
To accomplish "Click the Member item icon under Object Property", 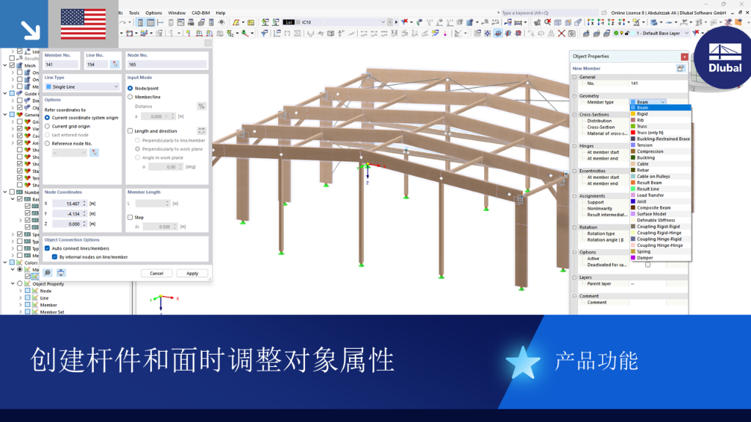I will click(x=35, y=305).
